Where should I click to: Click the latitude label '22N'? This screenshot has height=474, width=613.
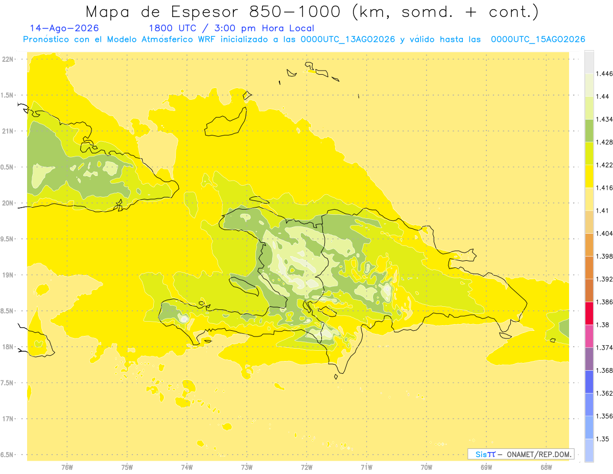pyautogui.click(x=7, y=59)
